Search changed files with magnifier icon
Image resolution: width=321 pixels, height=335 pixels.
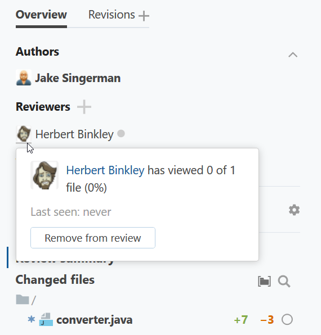click(x=284, y=281)
